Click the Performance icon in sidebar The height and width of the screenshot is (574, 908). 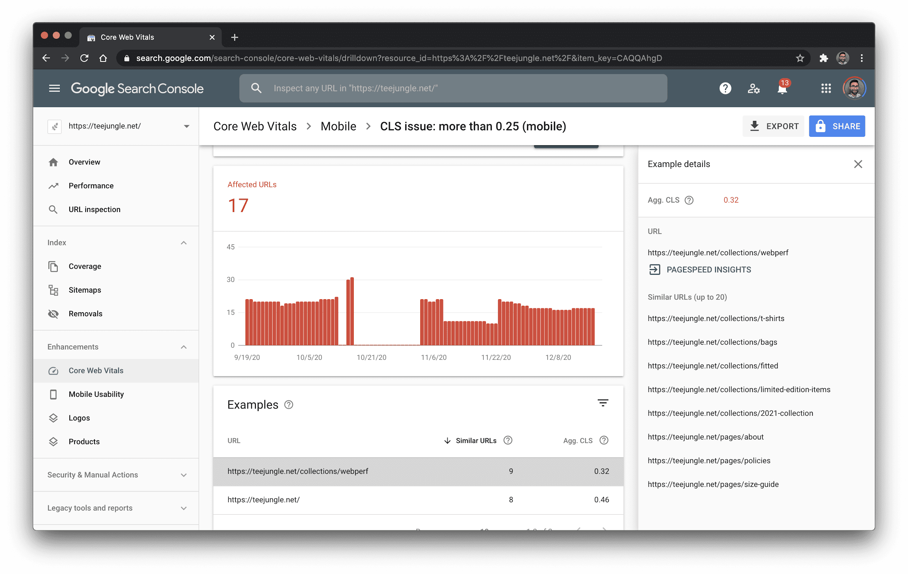tap(54, 186)
